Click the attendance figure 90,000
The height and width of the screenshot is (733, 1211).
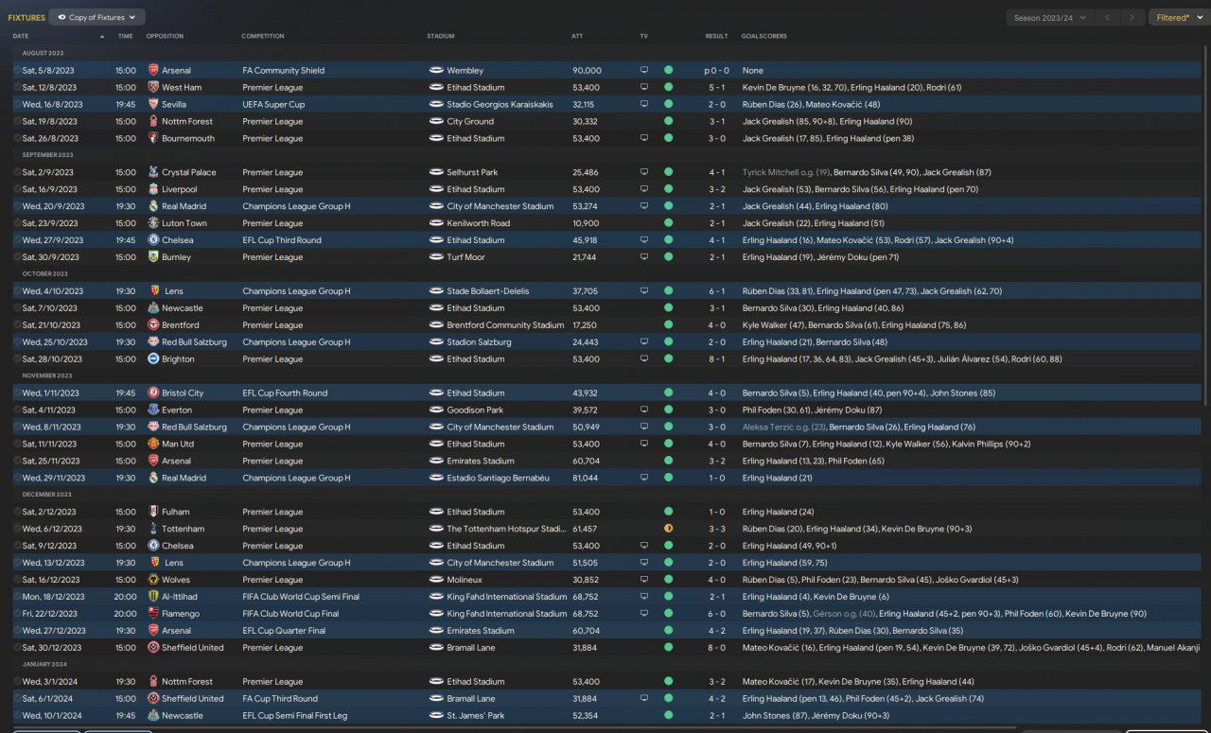pyautogui.click(x=587, y=70)
